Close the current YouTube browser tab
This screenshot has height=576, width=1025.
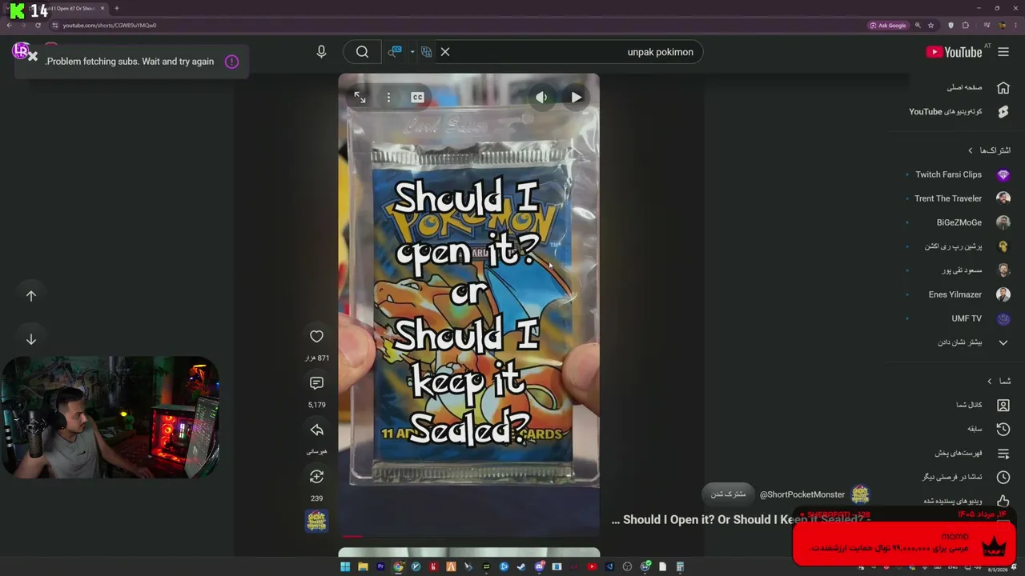pyautogui.click(x=102, y=8)
